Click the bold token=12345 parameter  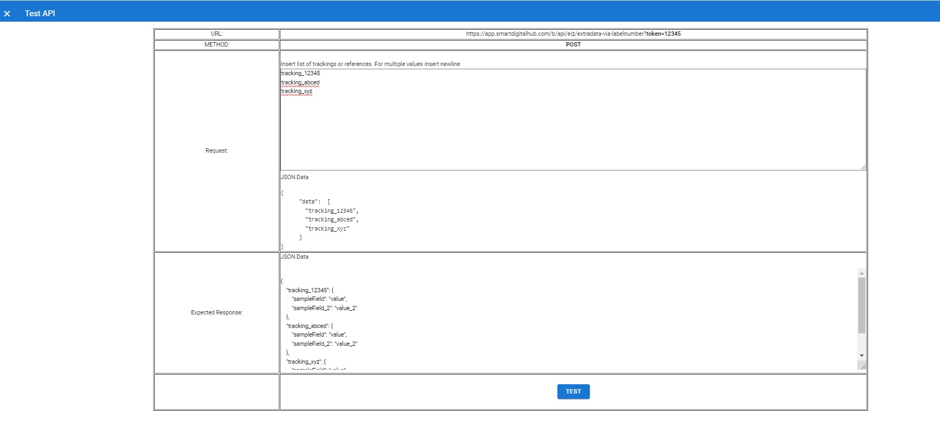coord(663,34)
